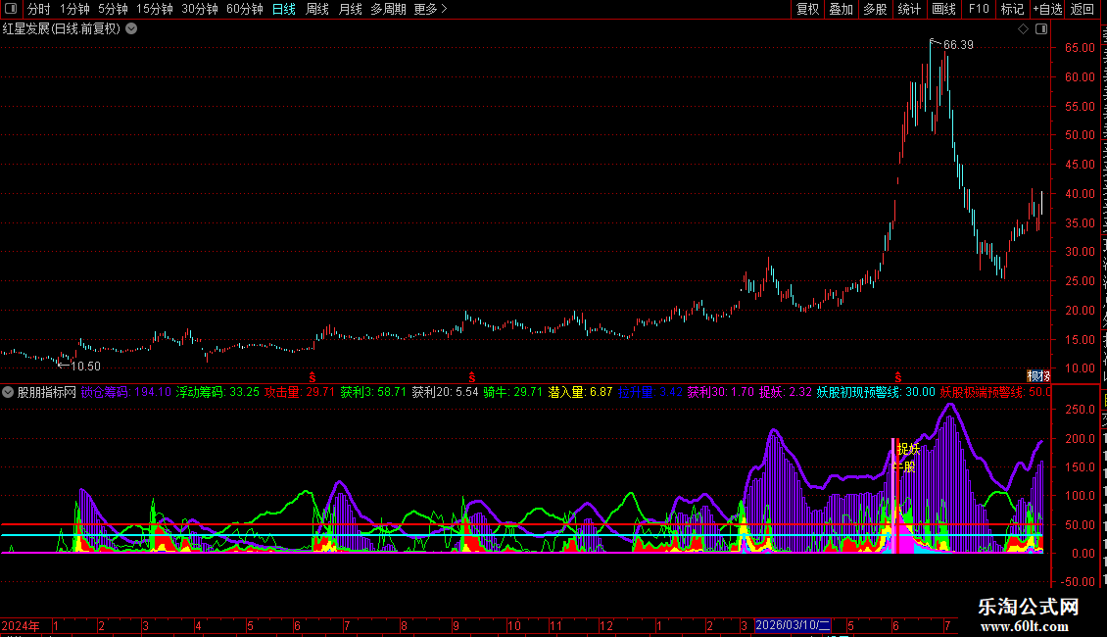Screen dimensions: 1107x637
Task: Select the 获利30 indicator value
Action: coord(721,392)
